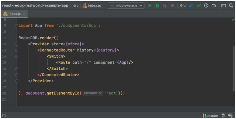Update project with Git blue arrow
This screenshot has height=119, width=236.
coord(191,5)
